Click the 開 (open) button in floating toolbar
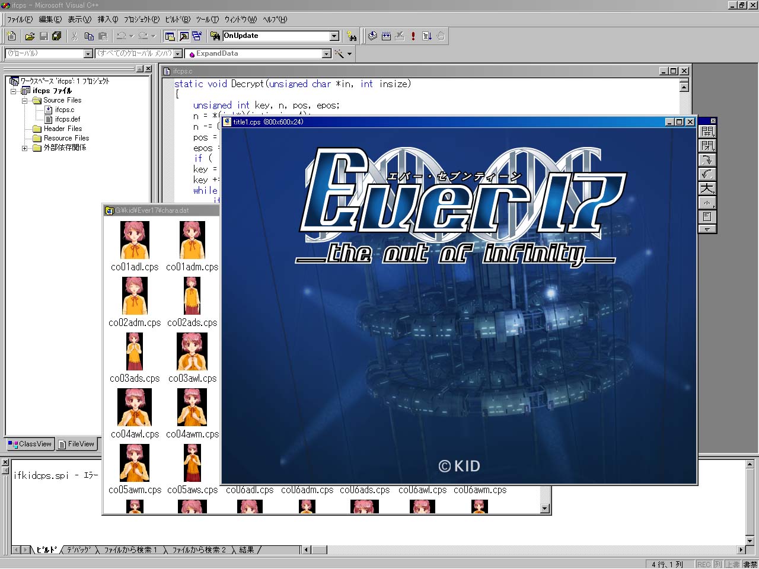This screenshot has height=569, width=759. (x=707, y=132)
